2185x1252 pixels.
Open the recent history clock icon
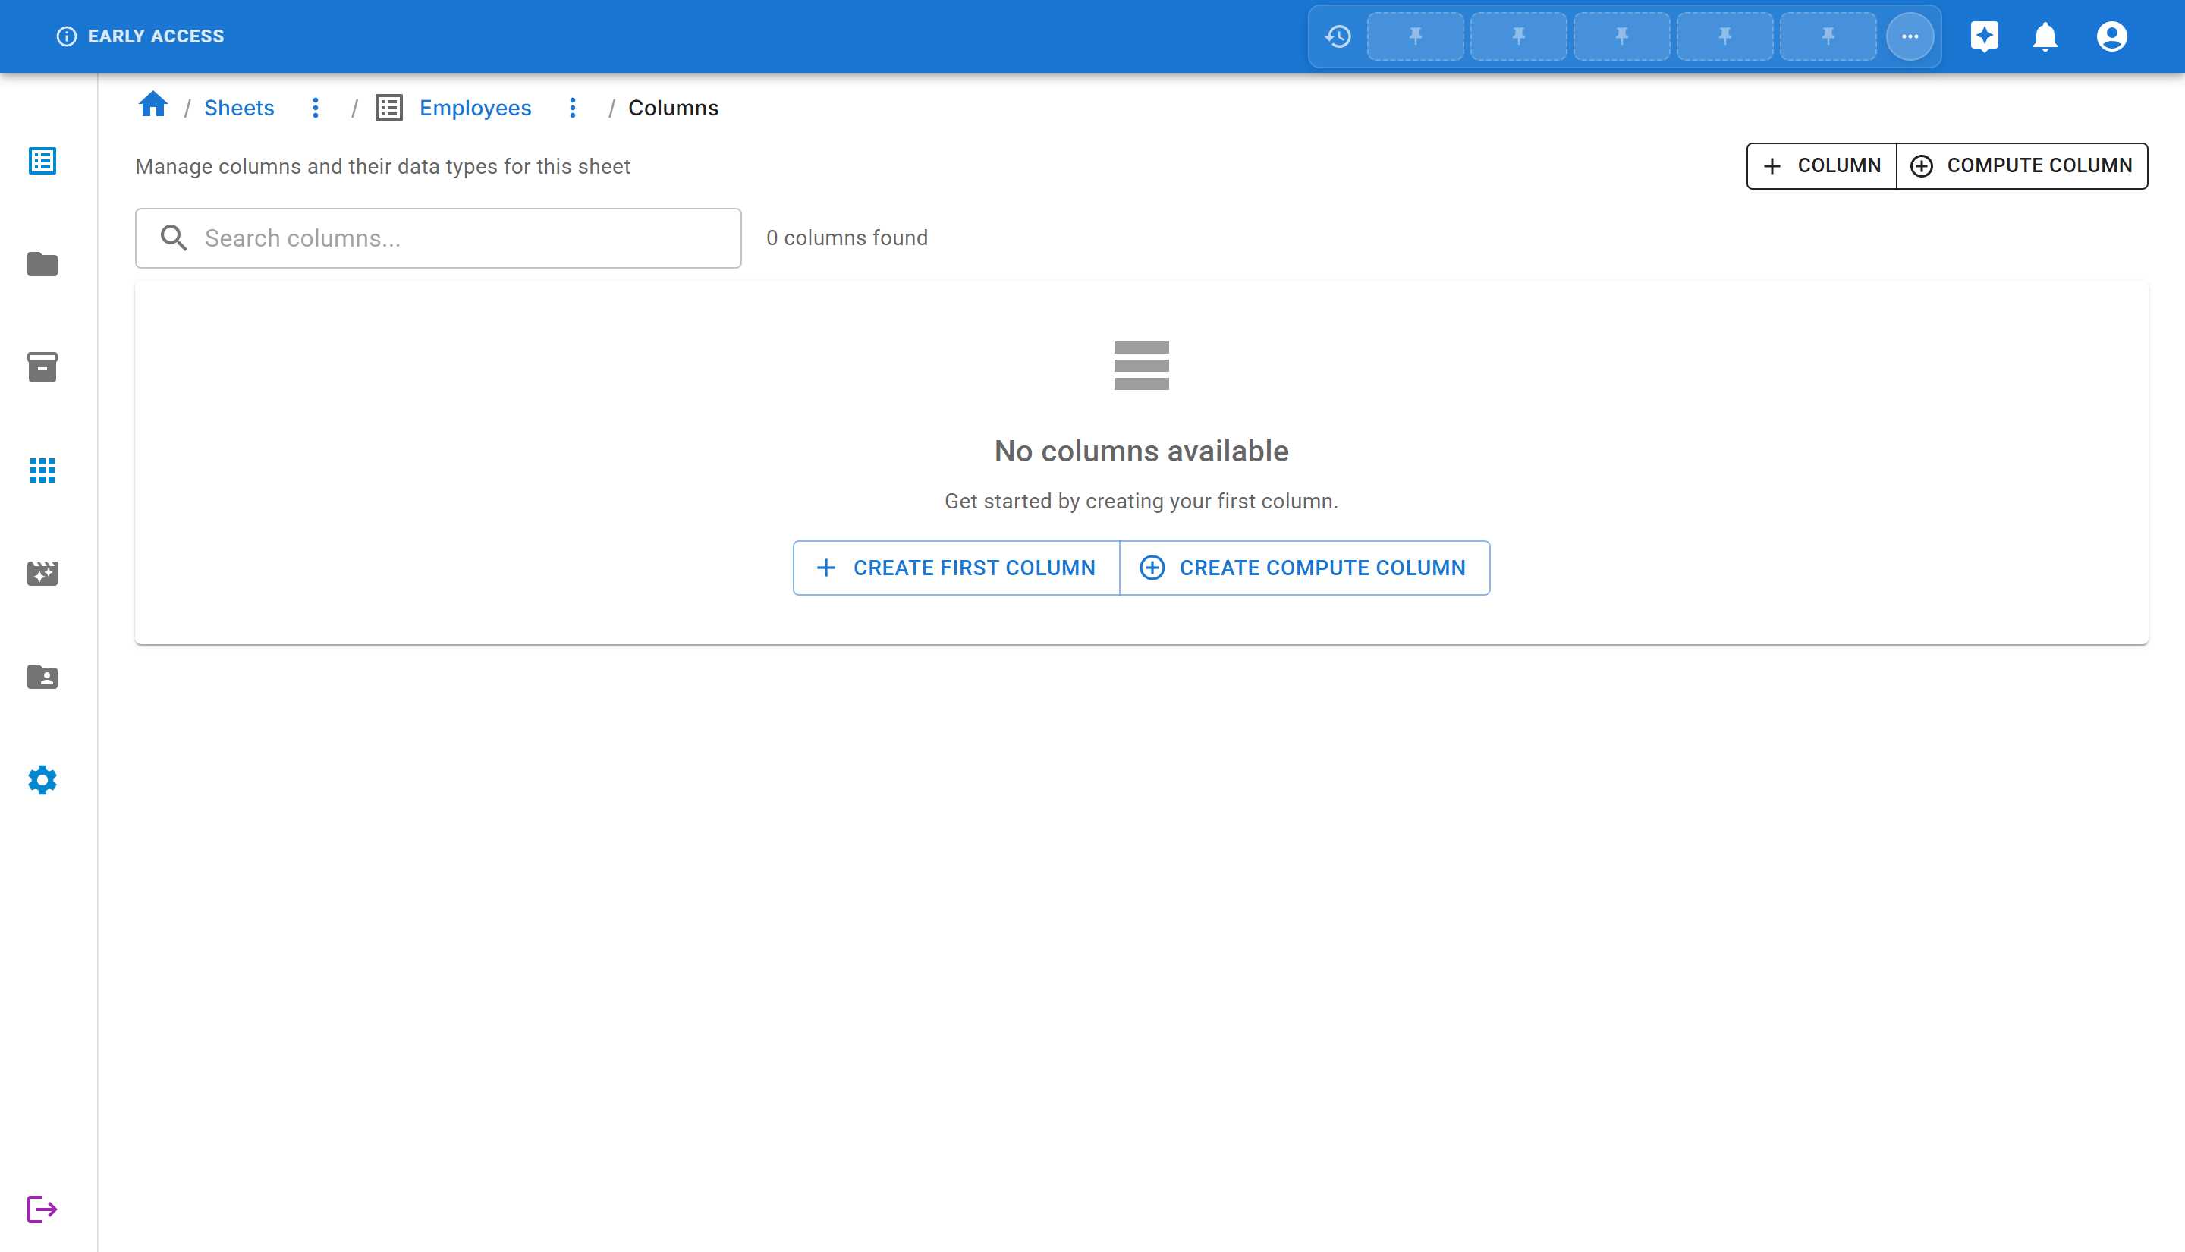(x=1338, y=36)
